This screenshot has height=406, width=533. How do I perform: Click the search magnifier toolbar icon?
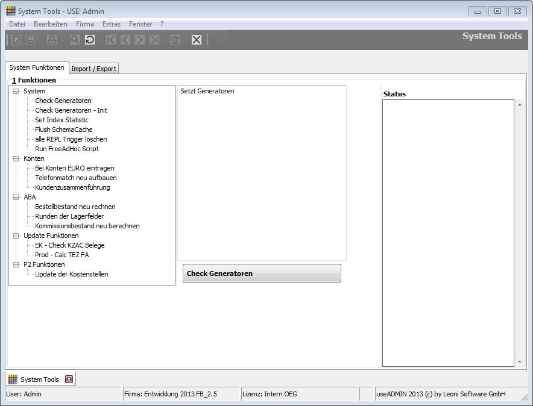tap(75, 40)
